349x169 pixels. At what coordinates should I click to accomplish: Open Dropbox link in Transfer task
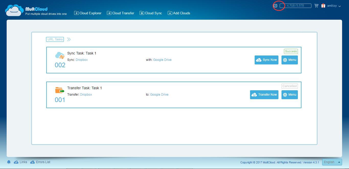[86, 95]
